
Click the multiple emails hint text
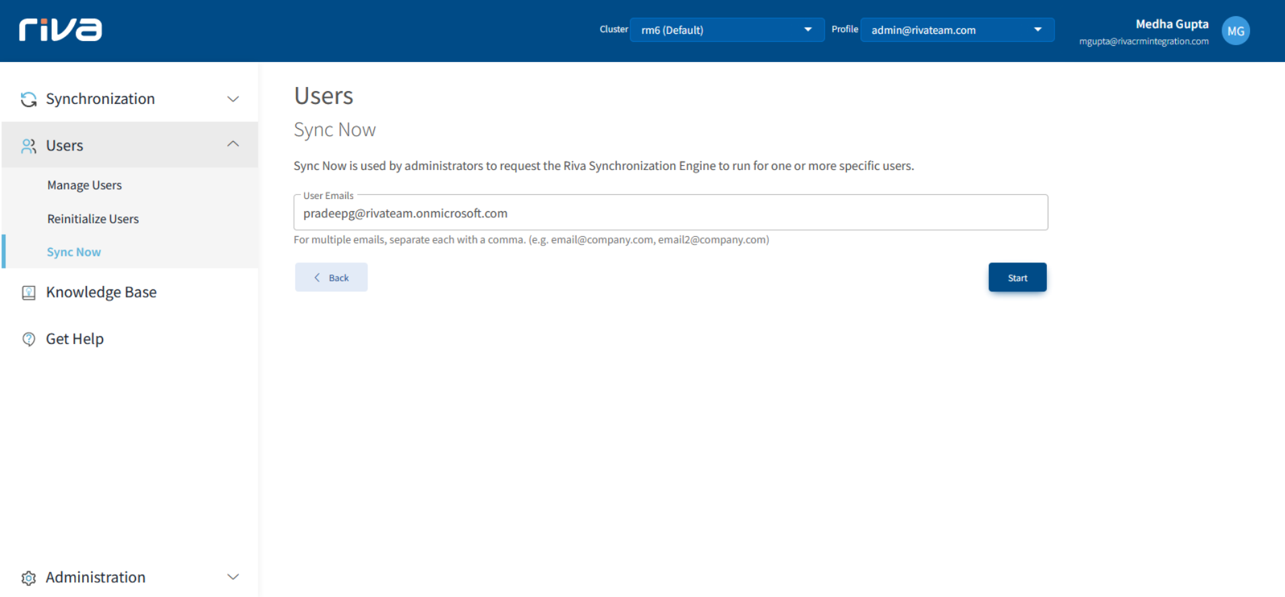(x=531, y=239)
